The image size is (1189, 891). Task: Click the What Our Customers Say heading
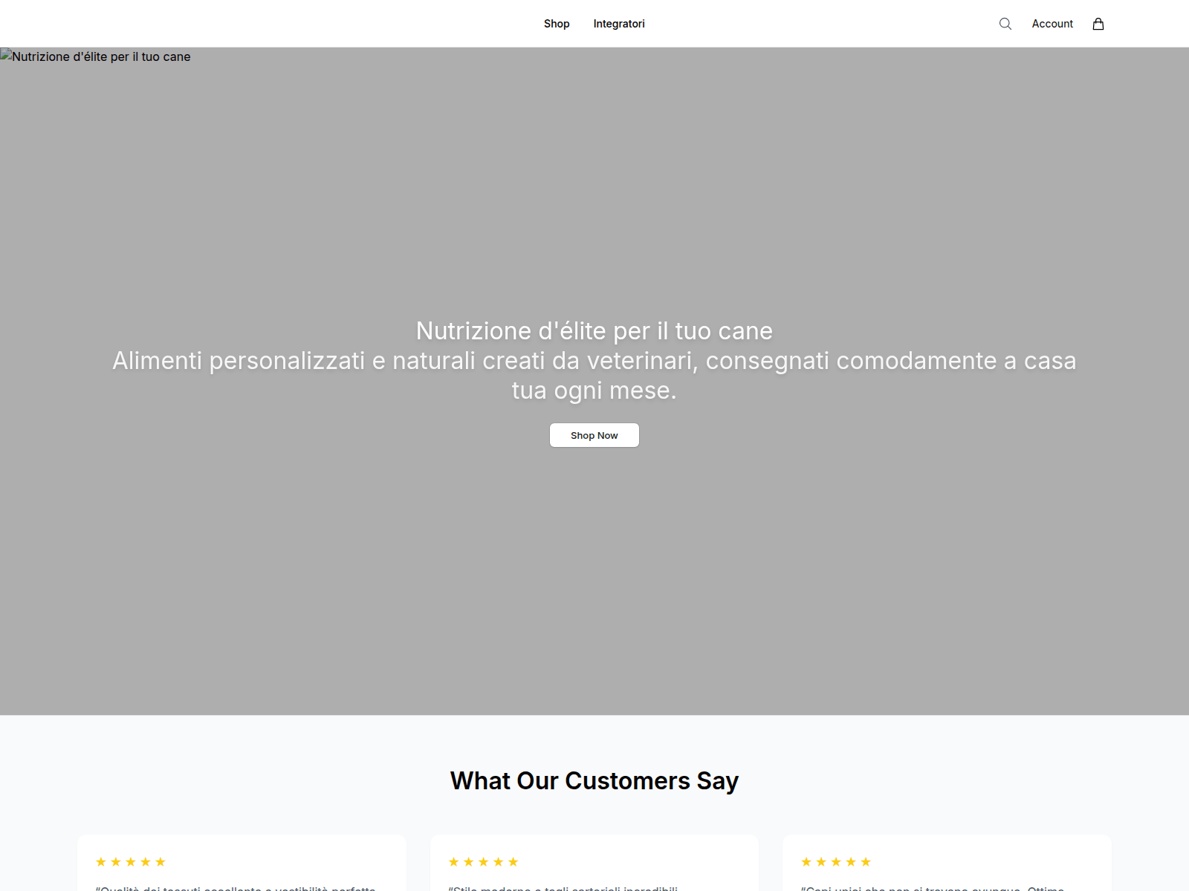coord(594,781)
